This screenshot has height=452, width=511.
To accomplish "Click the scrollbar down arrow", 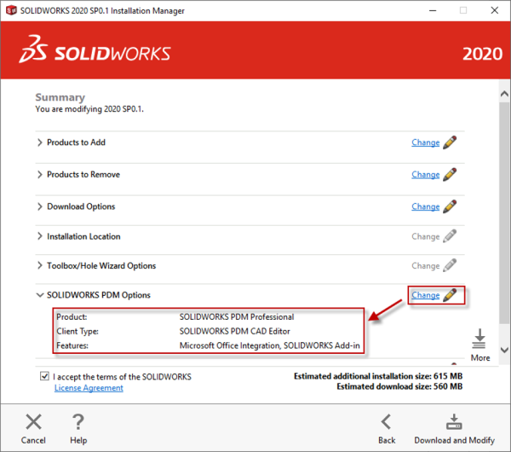I will [503, 351].
